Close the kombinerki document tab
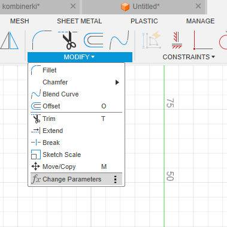Viewport: 227px width, 227px height. pos(73,6)
